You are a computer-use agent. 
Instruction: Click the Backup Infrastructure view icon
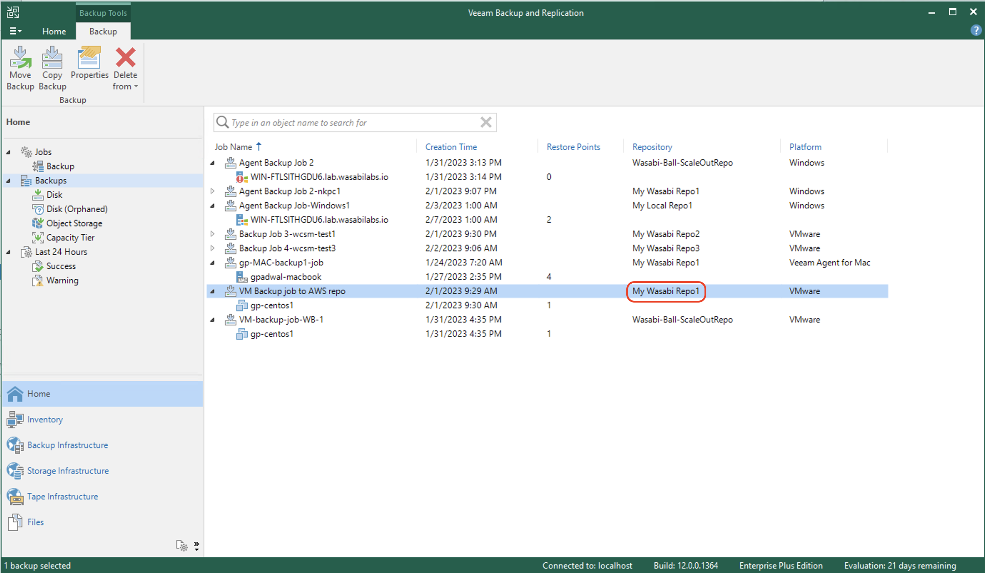pyautogui.click(x=15, y=445)
